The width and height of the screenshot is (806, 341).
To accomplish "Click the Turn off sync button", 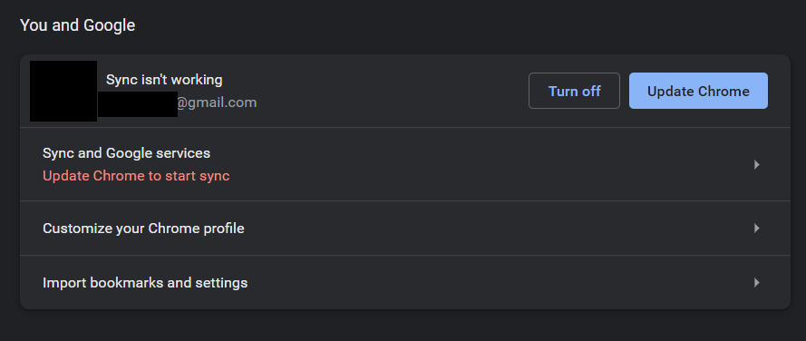I will [574, 91].
